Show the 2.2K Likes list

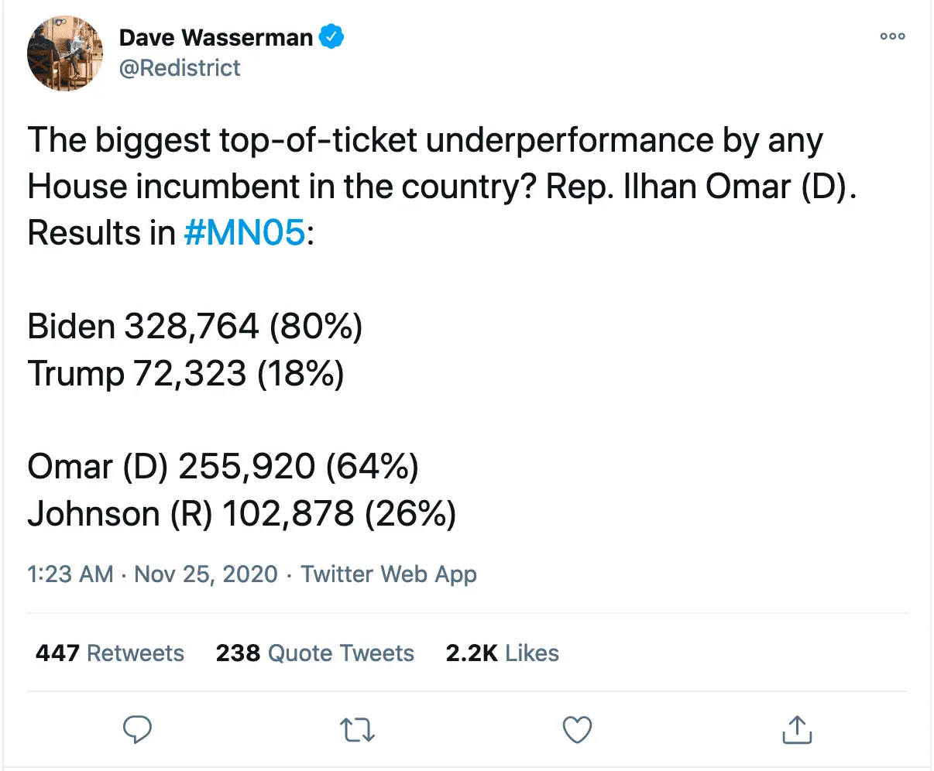coord(502,653)
